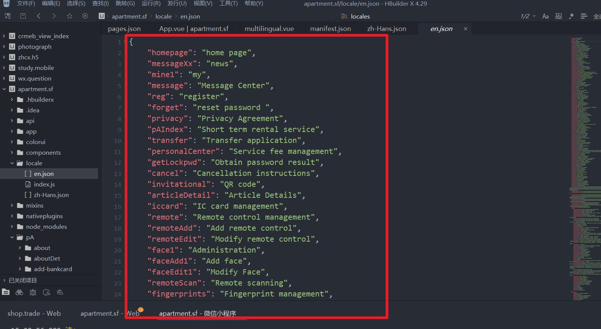Collapse the pA folder
This screenshot has height=329, width=601.
[x=12, y=237]
